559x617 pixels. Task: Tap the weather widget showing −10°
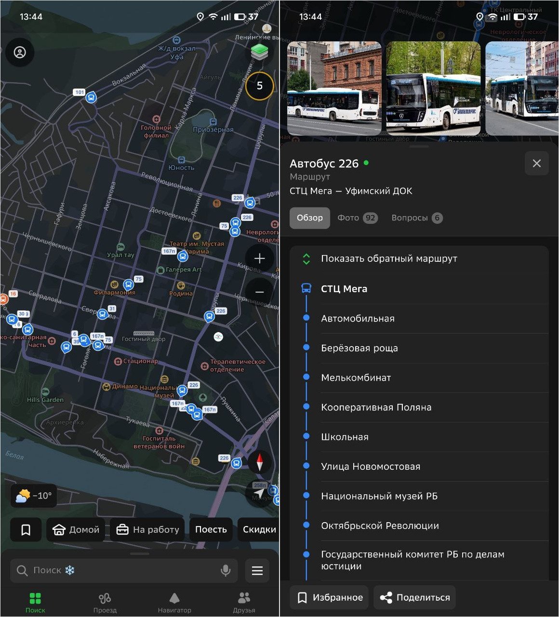click(34, 496)
